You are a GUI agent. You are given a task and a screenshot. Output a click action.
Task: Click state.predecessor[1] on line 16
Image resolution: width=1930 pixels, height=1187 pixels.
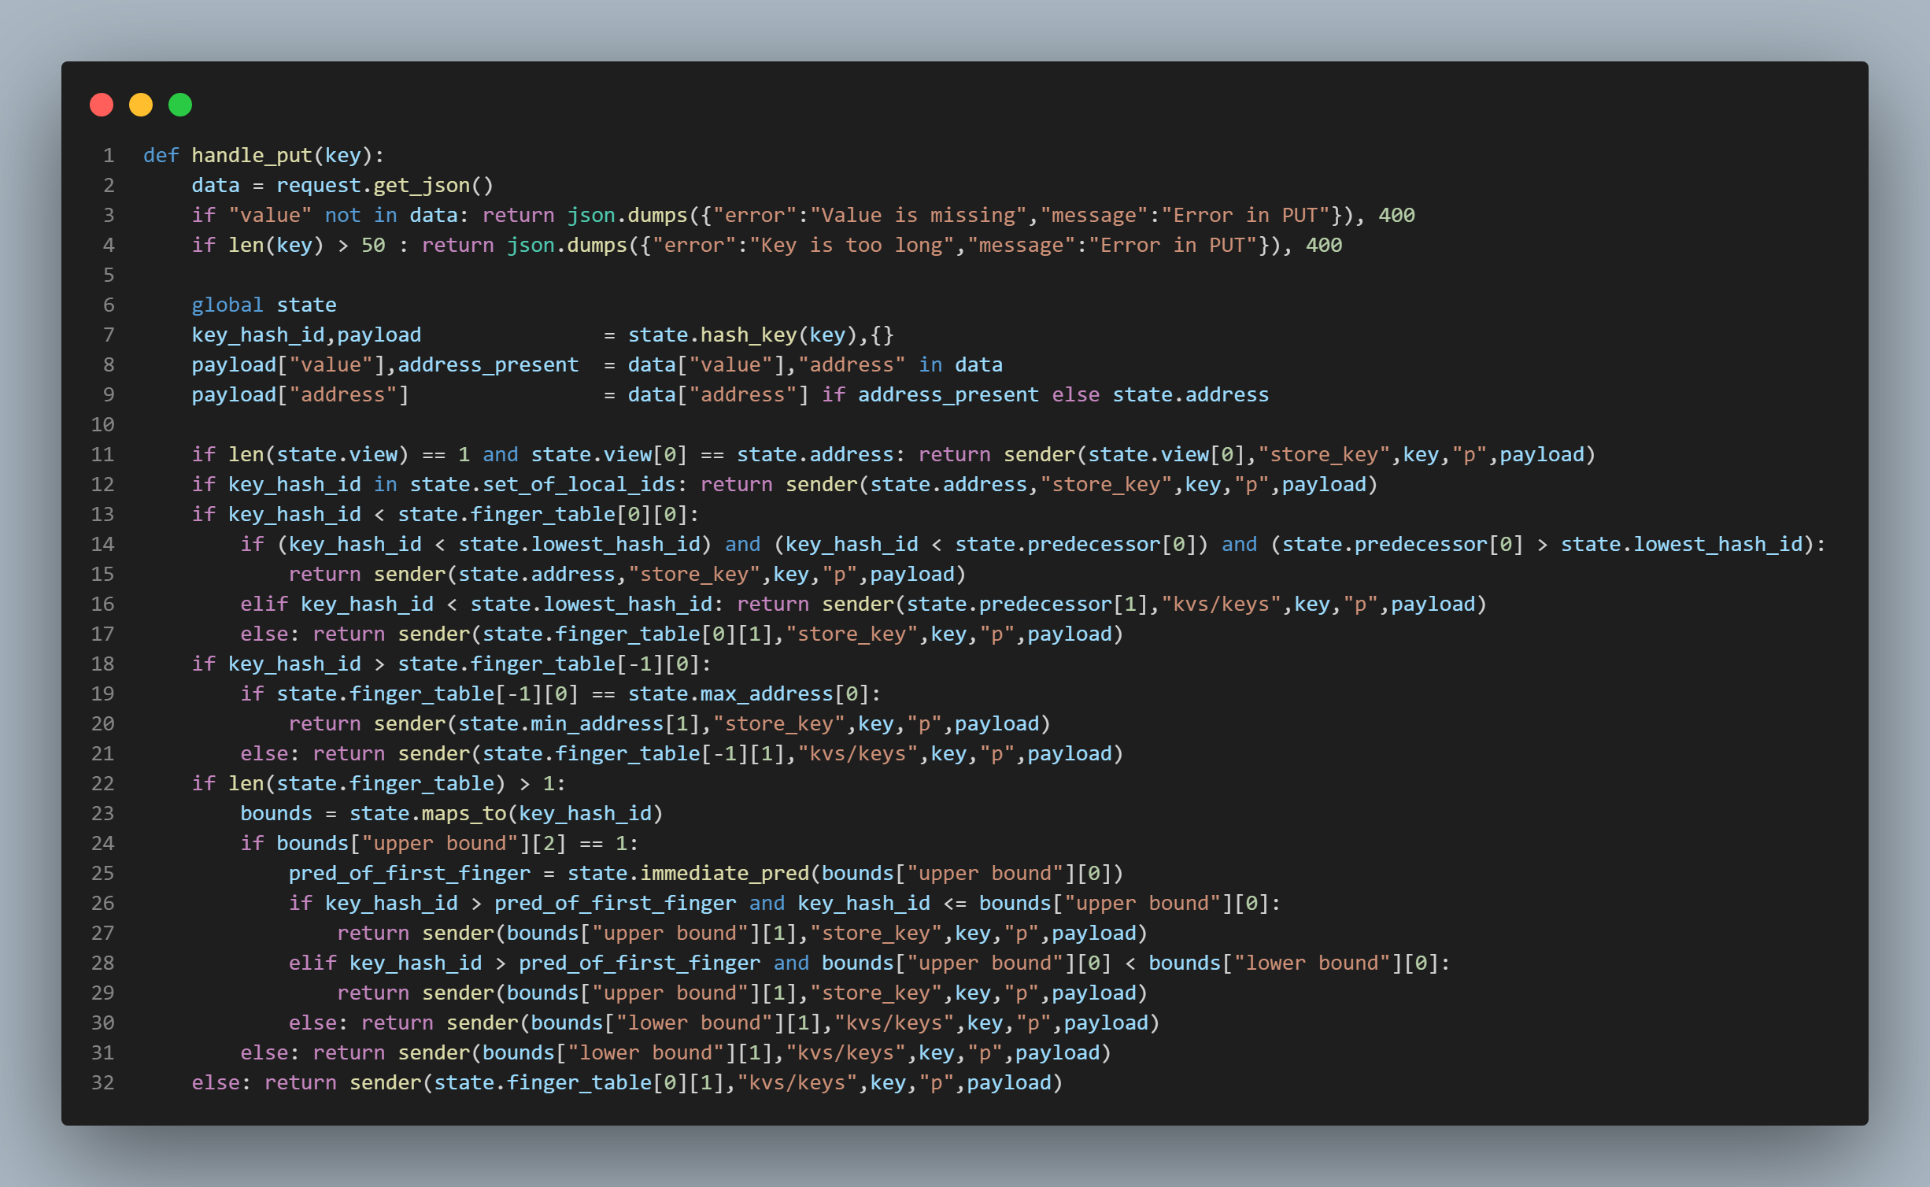pos(1027,604)
